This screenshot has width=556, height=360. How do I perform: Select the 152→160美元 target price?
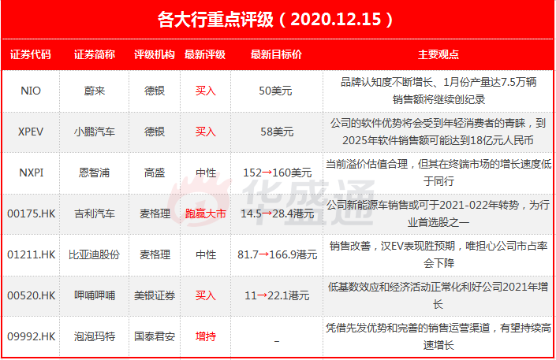click(277, 173)
